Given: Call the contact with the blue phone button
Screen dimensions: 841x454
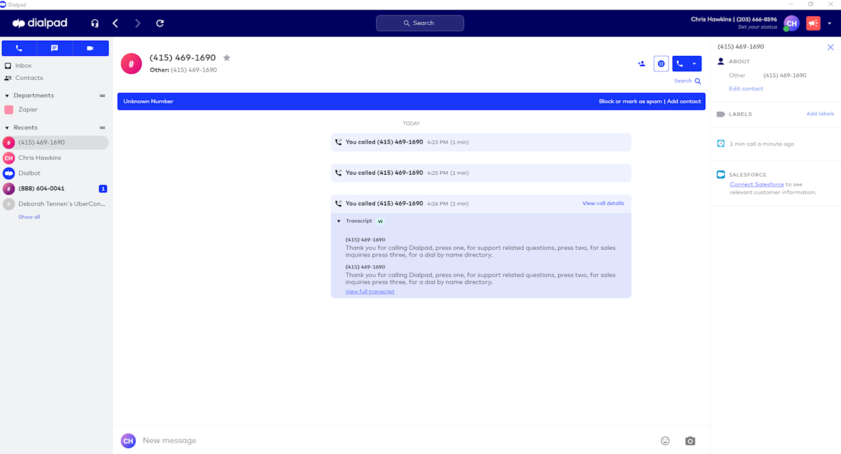Looking at the screenshot, I should (680, 64).
